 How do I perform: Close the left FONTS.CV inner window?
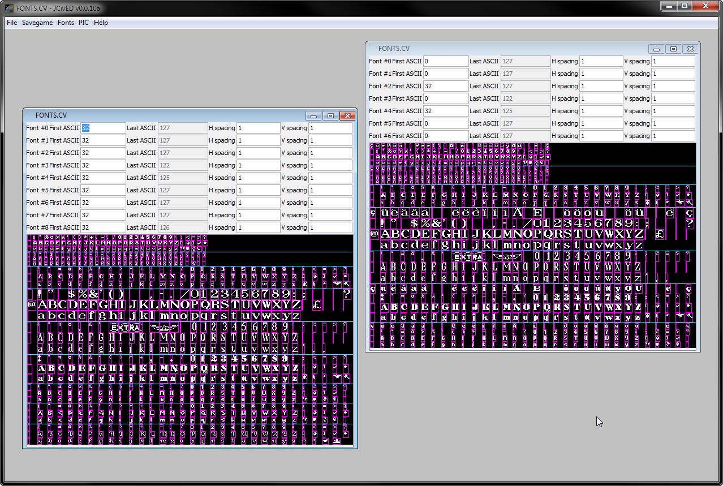(x=347, y=116)
